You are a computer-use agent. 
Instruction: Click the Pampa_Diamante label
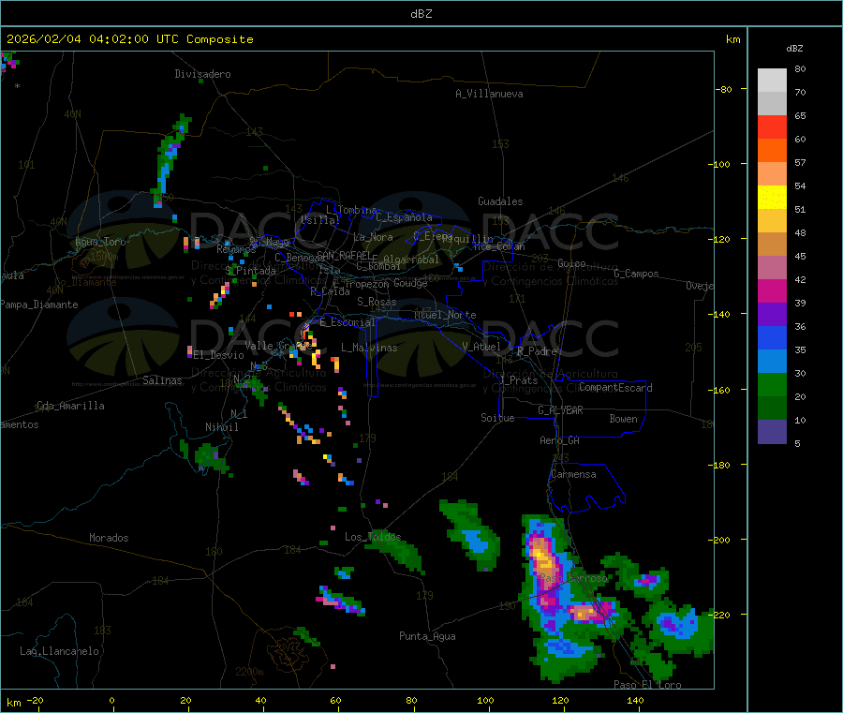[39, 305]
